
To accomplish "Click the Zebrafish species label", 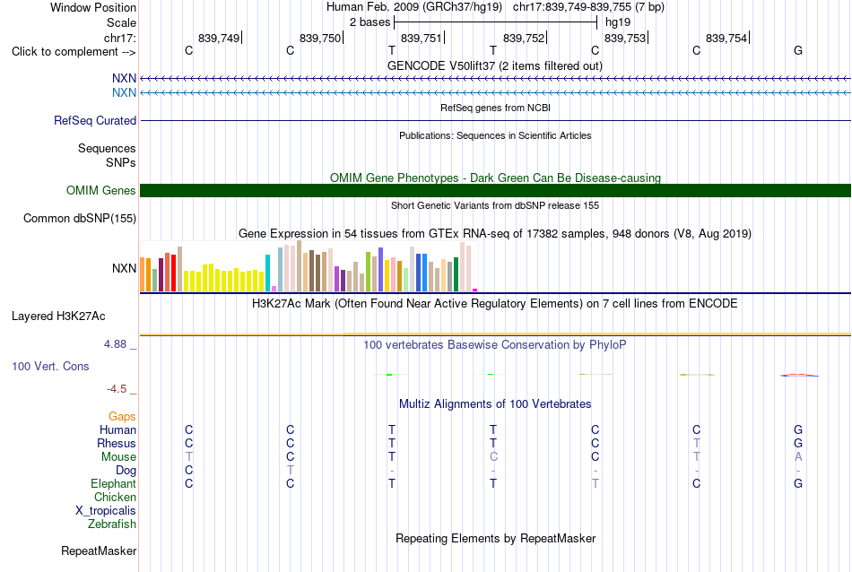I will tap(112, 524).
